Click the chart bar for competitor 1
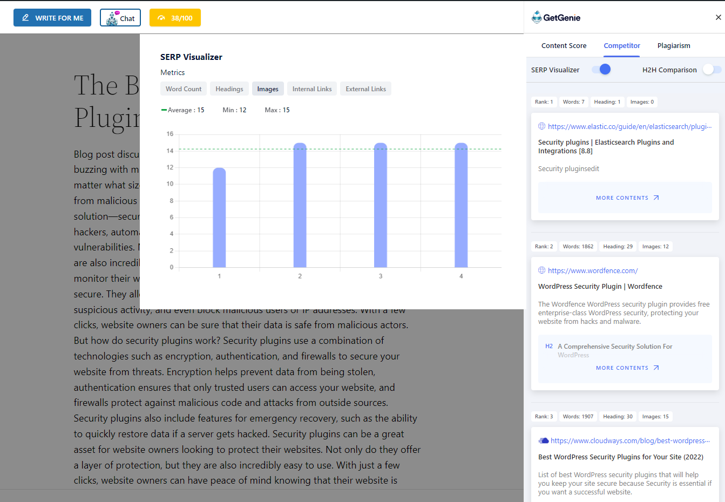 [219, 218]
